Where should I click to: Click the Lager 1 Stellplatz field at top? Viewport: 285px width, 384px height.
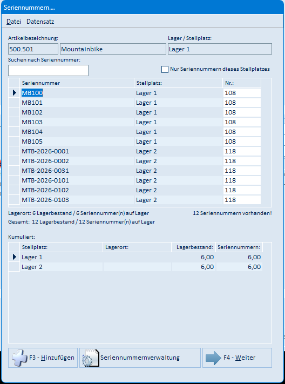(220, 49)
